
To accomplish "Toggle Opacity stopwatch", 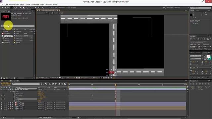I will [14, 101].
